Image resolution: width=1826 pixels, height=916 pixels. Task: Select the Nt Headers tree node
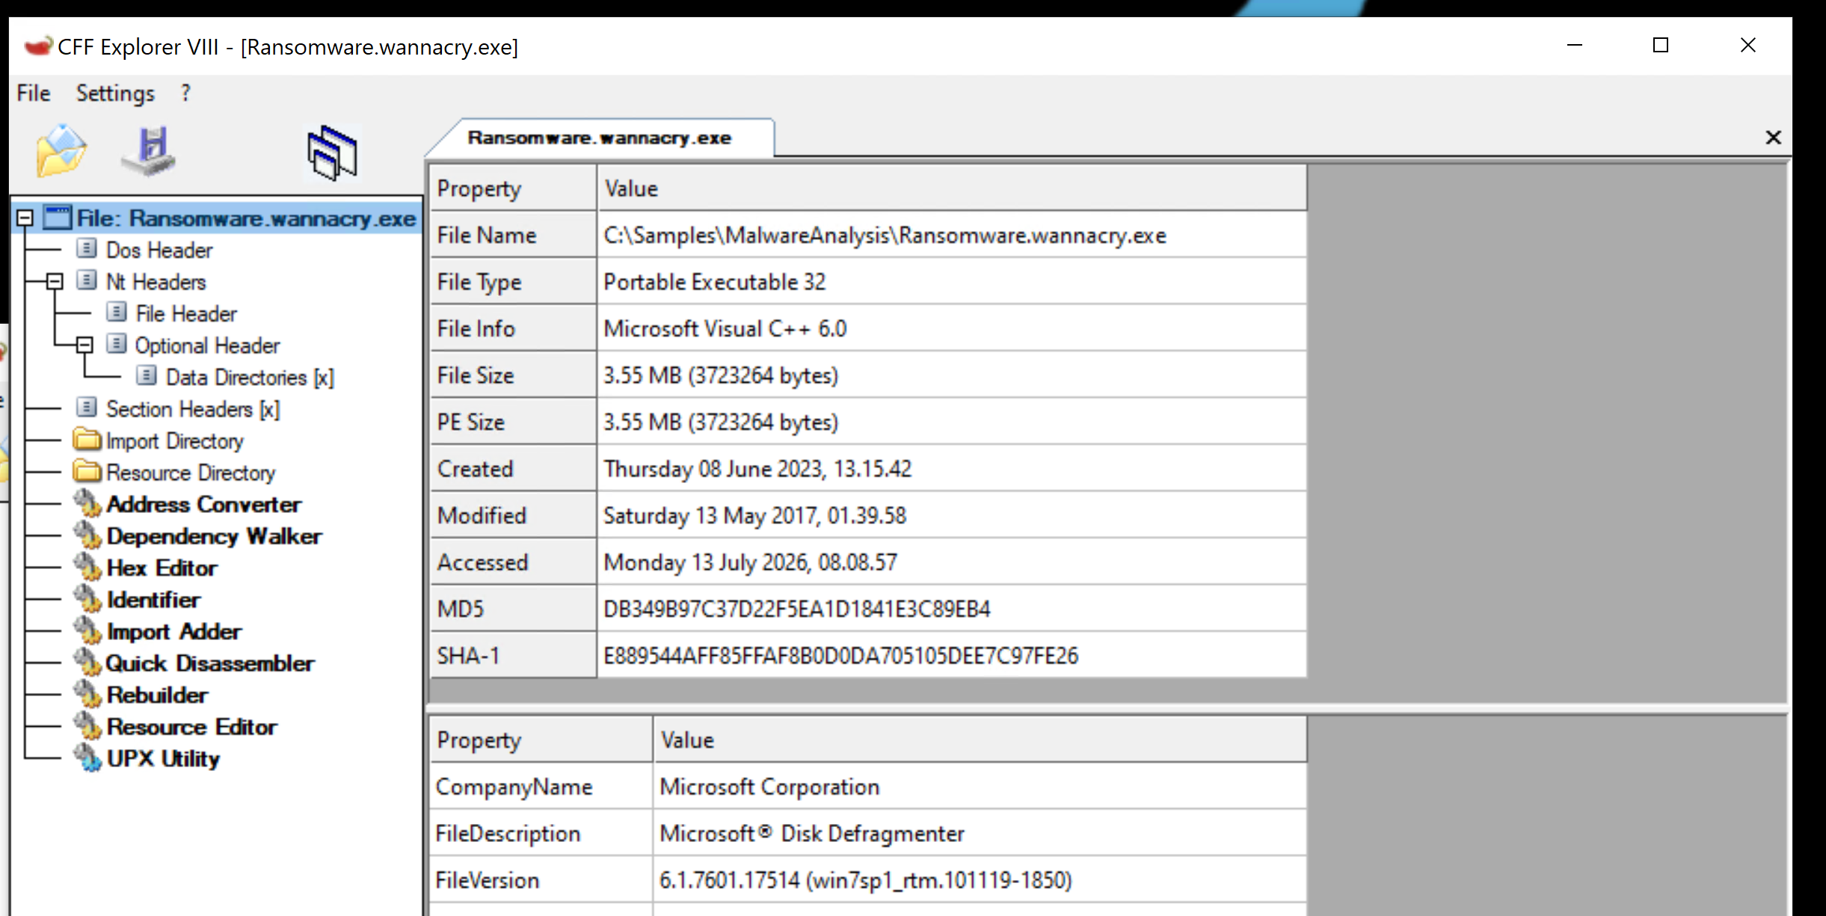(156, 282)
